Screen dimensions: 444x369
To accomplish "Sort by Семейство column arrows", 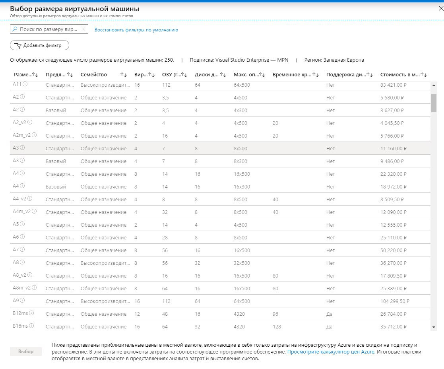I will click(124, 75).
